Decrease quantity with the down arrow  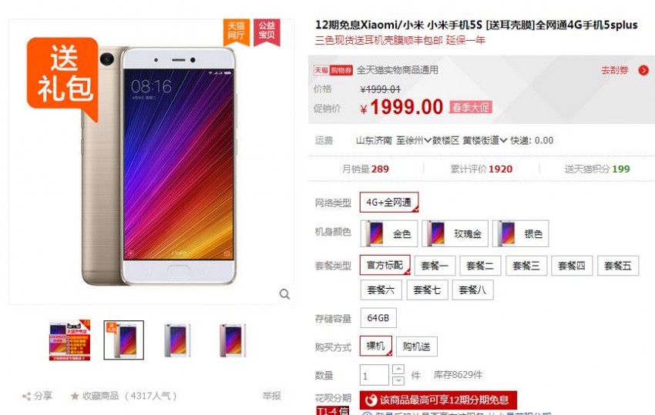(x=398, y=380)
